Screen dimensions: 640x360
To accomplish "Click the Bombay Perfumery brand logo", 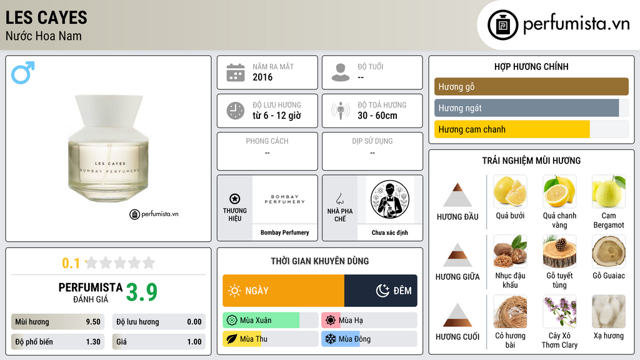I will coord(284,199).
